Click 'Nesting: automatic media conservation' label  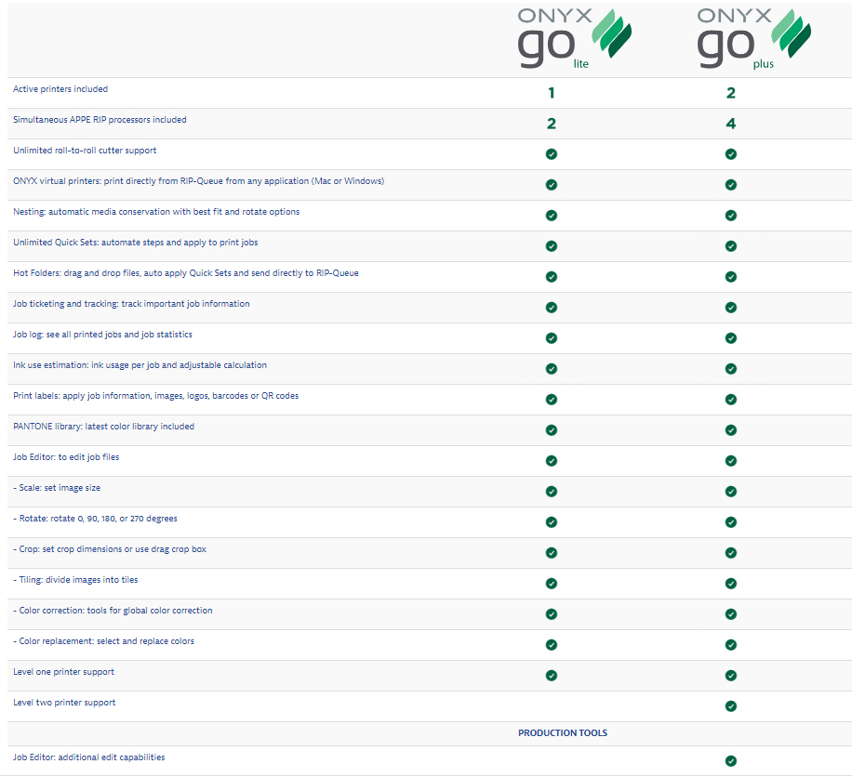click(156, 212)
